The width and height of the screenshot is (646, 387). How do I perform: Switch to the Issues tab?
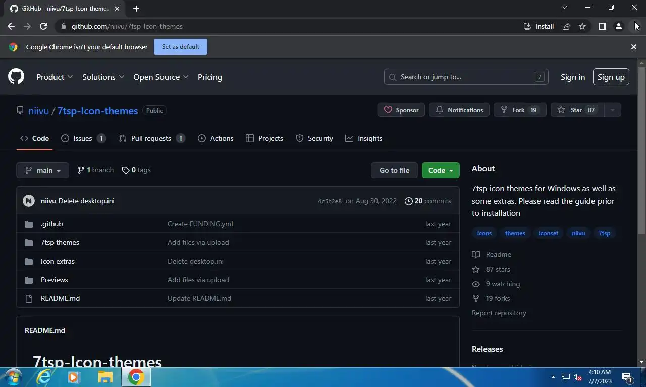click(83, 138)
